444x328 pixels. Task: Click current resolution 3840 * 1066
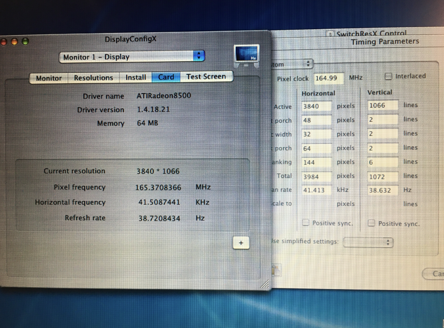pos(158,171)
